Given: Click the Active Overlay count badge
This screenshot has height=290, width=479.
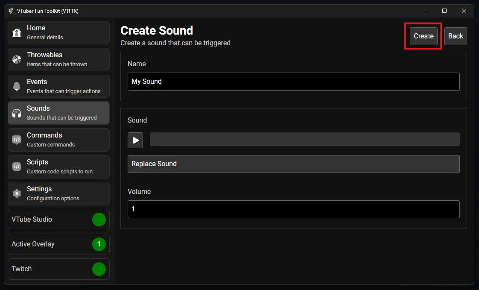Looking at the screenshot, I should click(99, 244).
